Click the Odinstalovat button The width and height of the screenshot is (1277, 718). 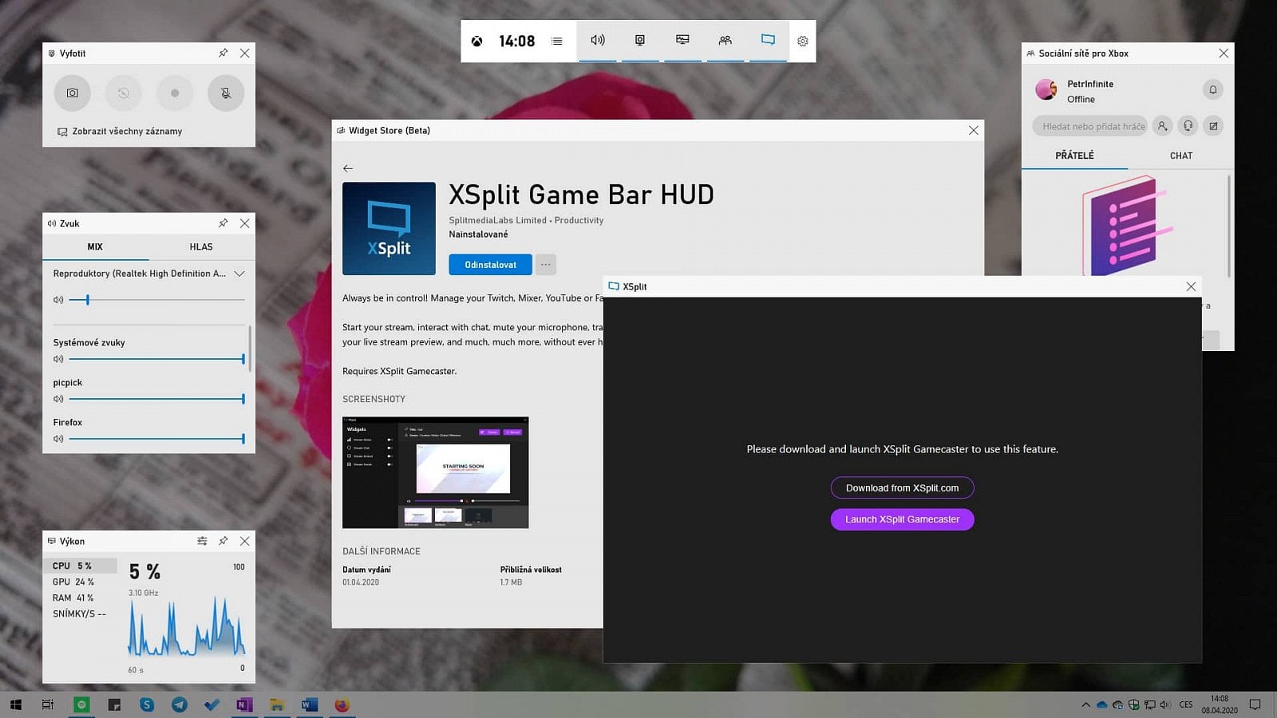pos(490,265)
